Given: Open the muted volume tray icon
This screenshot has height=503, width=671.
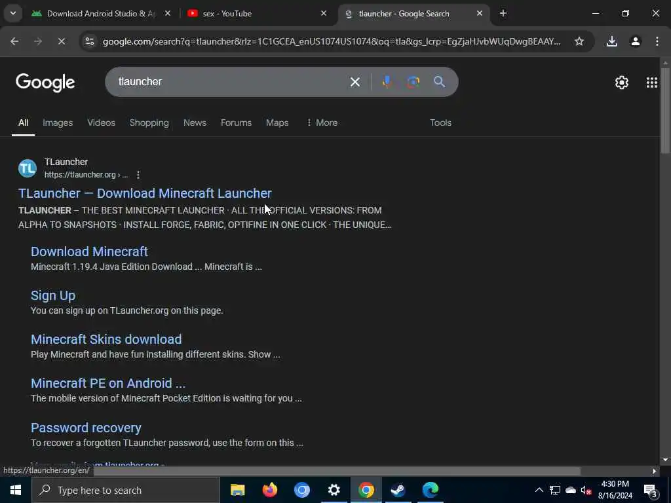Looking at the screenshot, I should coord(586,490).
